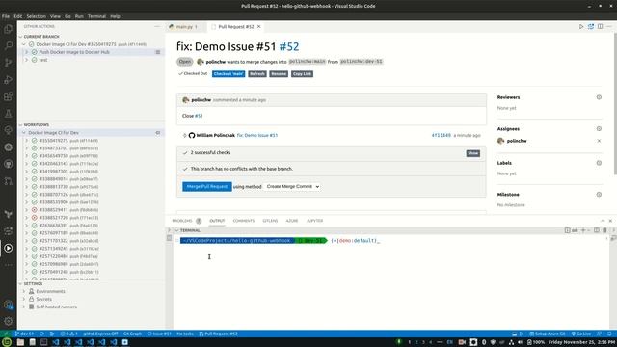
Task: Click the Merge Pull Request button
Action: click(207, 186)
